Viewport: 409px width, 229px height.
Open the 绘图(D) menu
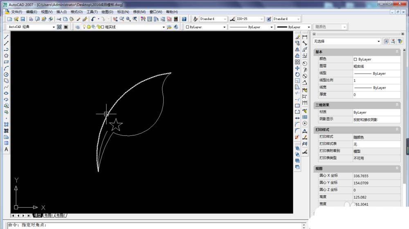(x=107, y=12)
